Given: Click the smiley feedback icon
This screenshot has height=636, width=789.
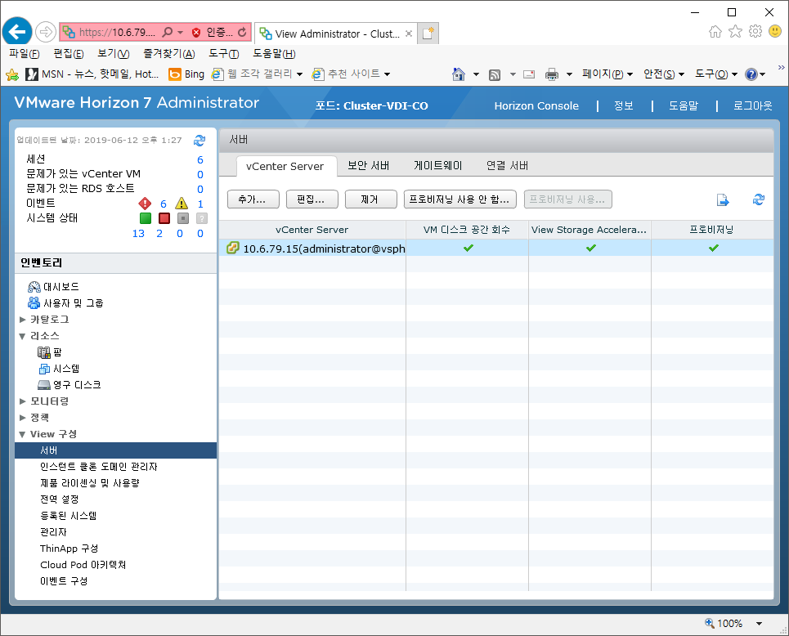Looking at the screenshot, I should point(775,32).
